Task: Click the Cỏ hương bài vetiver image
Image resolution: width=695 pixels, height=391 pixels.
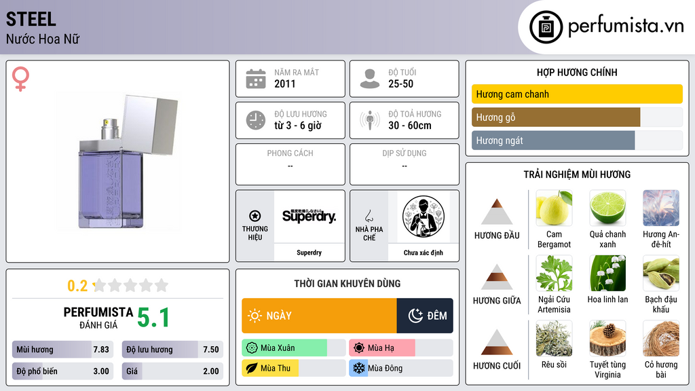Action: pyautogui.click(x=661, y=339)
